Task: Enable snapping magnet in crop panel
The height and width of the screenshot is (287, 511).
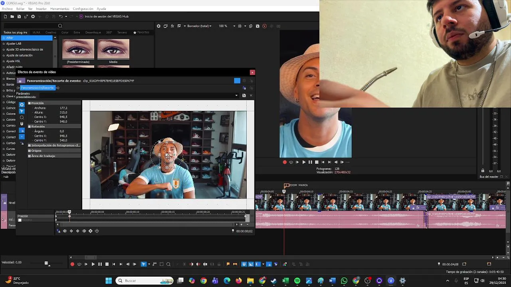Action: [22, 124]
